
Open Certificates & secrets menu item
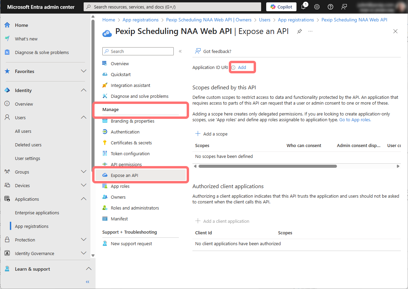point(131,143)
